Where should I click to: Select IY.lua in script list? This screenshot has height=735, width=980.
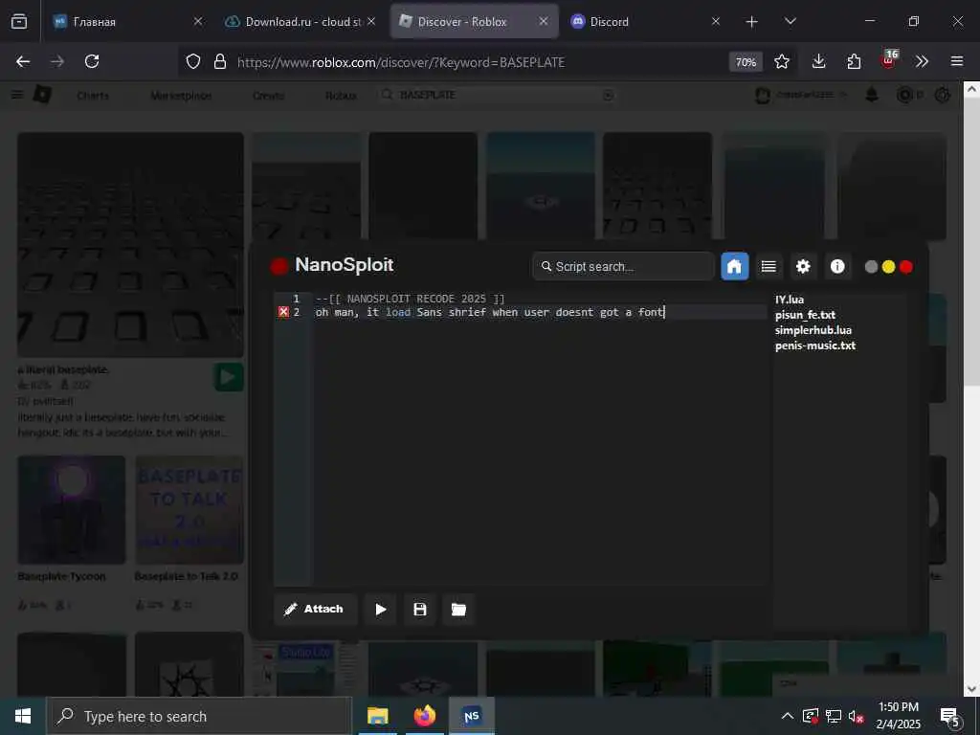[790, 300]
